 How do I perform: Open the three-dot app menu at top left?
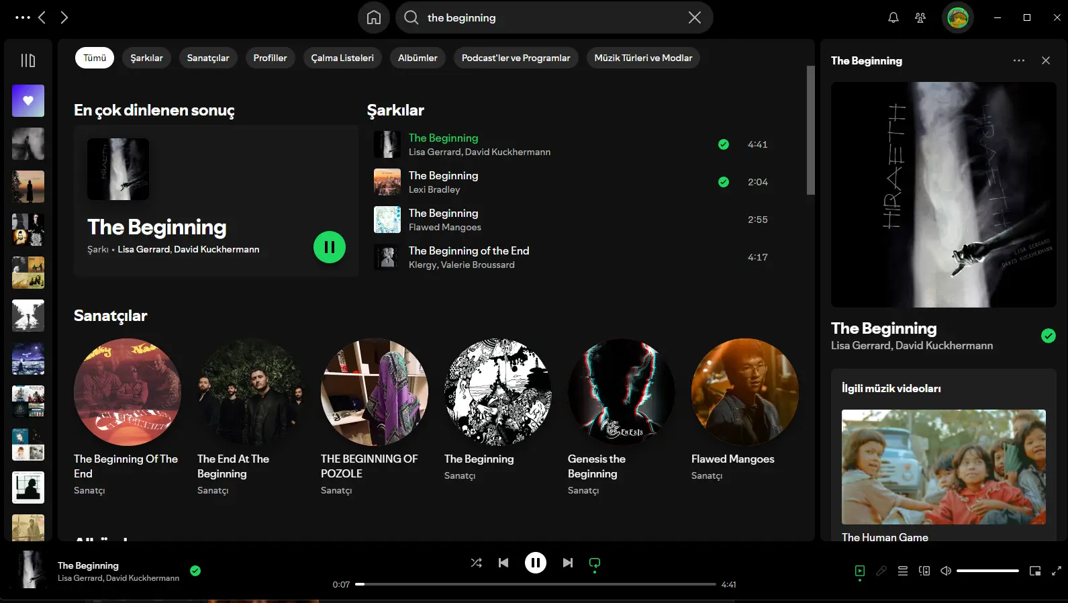click(x=23, y=17)
